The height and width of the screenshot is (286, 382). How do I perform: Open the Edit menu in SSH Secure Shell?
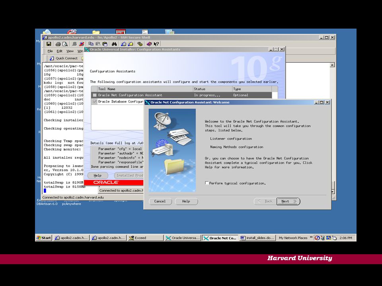[x=59, y=51]
